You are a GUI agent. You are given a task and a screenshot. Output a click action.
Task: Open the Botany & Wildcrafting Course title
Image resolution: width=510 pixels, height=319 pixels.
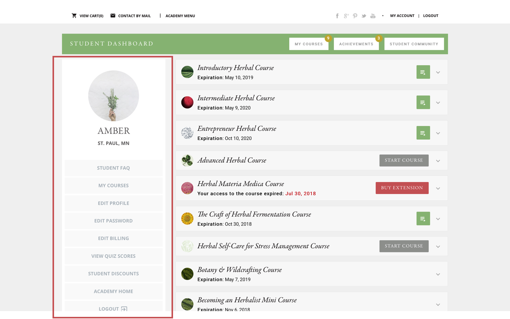tap(240, 270)
